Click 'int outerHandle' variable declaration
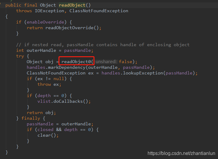Image resolution: width=218 pixels, height=159 pixels. [x=36, y=50]
